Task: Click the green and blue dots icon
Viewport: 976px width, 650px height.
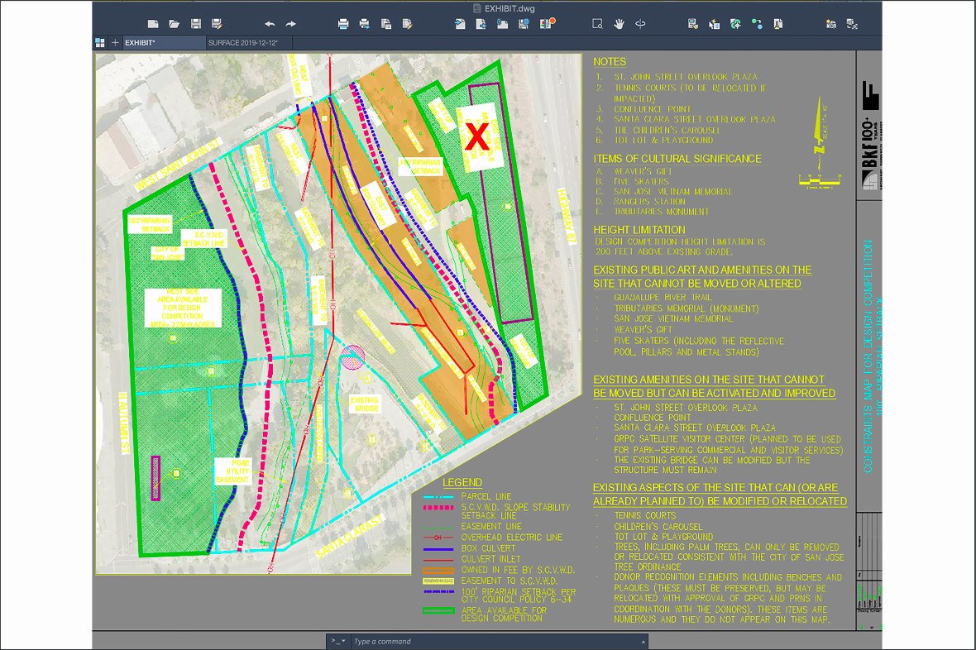Action: point(757,24)
